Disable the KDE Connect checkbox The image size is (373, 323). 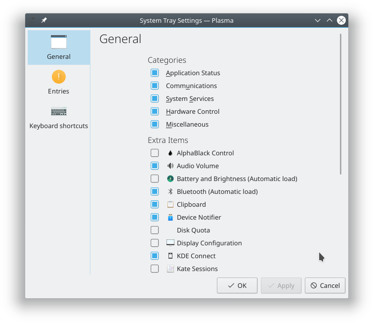[155, 256]
